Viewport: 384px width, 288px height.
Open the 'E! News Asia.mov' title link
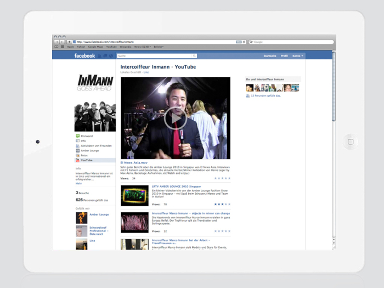pyautogui.click(x=134, y=162)
